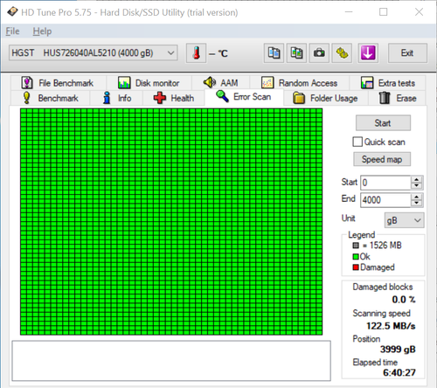
Task: Click into the End value field
Action: tap(385, 200)
